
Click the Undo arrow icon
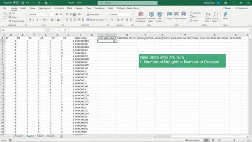(27, 3)
